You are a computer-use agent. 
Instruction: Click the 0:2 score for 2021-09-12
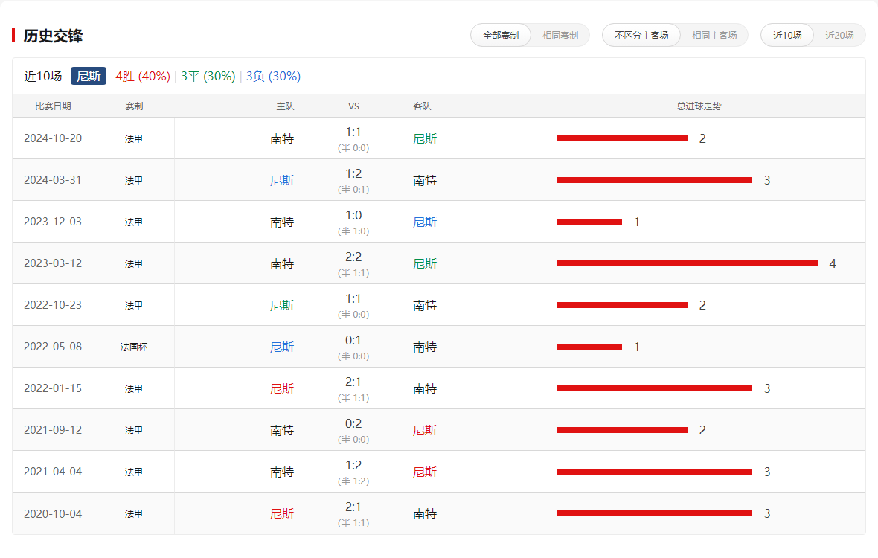[x=353, y=424]
